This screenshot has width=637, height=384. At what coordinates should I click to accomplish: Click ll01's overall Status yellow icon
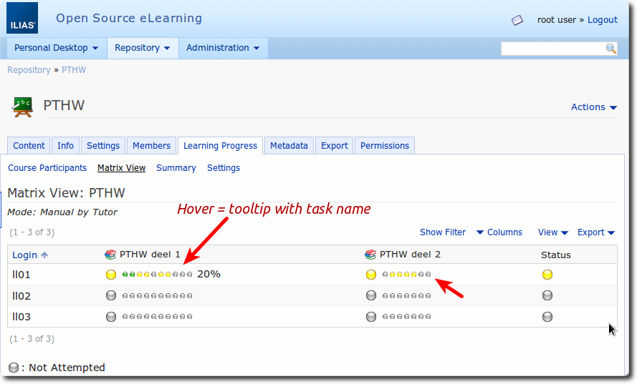[547, 275]
